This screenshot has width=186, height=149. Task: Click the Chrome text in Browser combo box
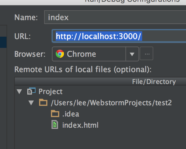click(x=81, y=54)
